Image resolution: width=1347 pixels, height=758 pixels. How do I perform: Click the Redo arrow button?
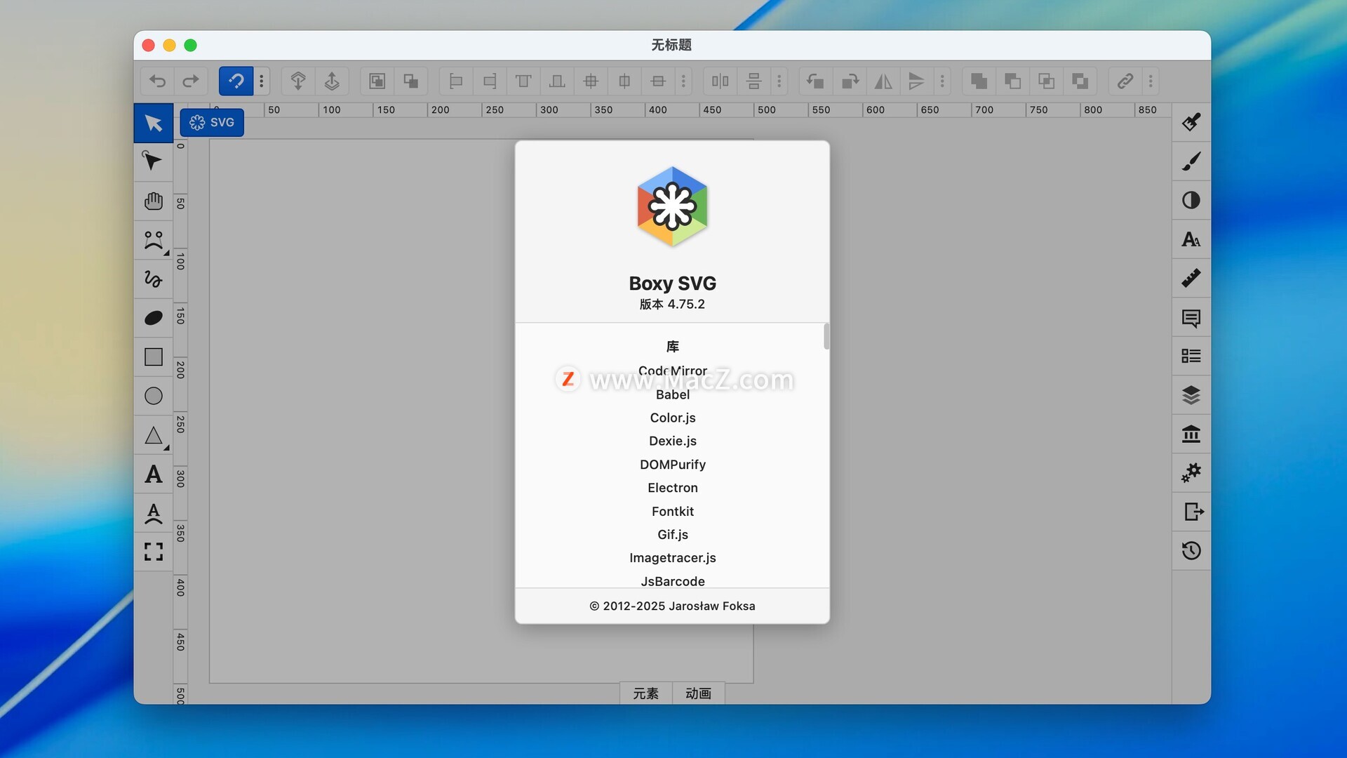pyautogui.click(x=191, y=81)
